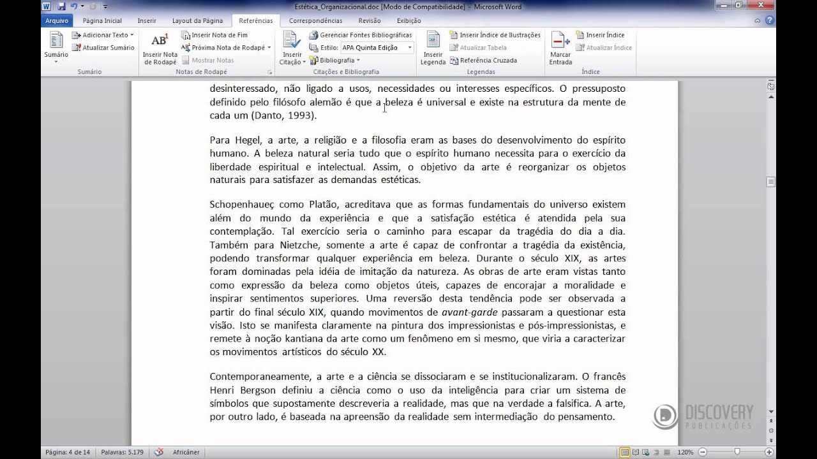Click Gerenciar Fontes Bibliográficas
817x459 pixels.
click(361, 35)
